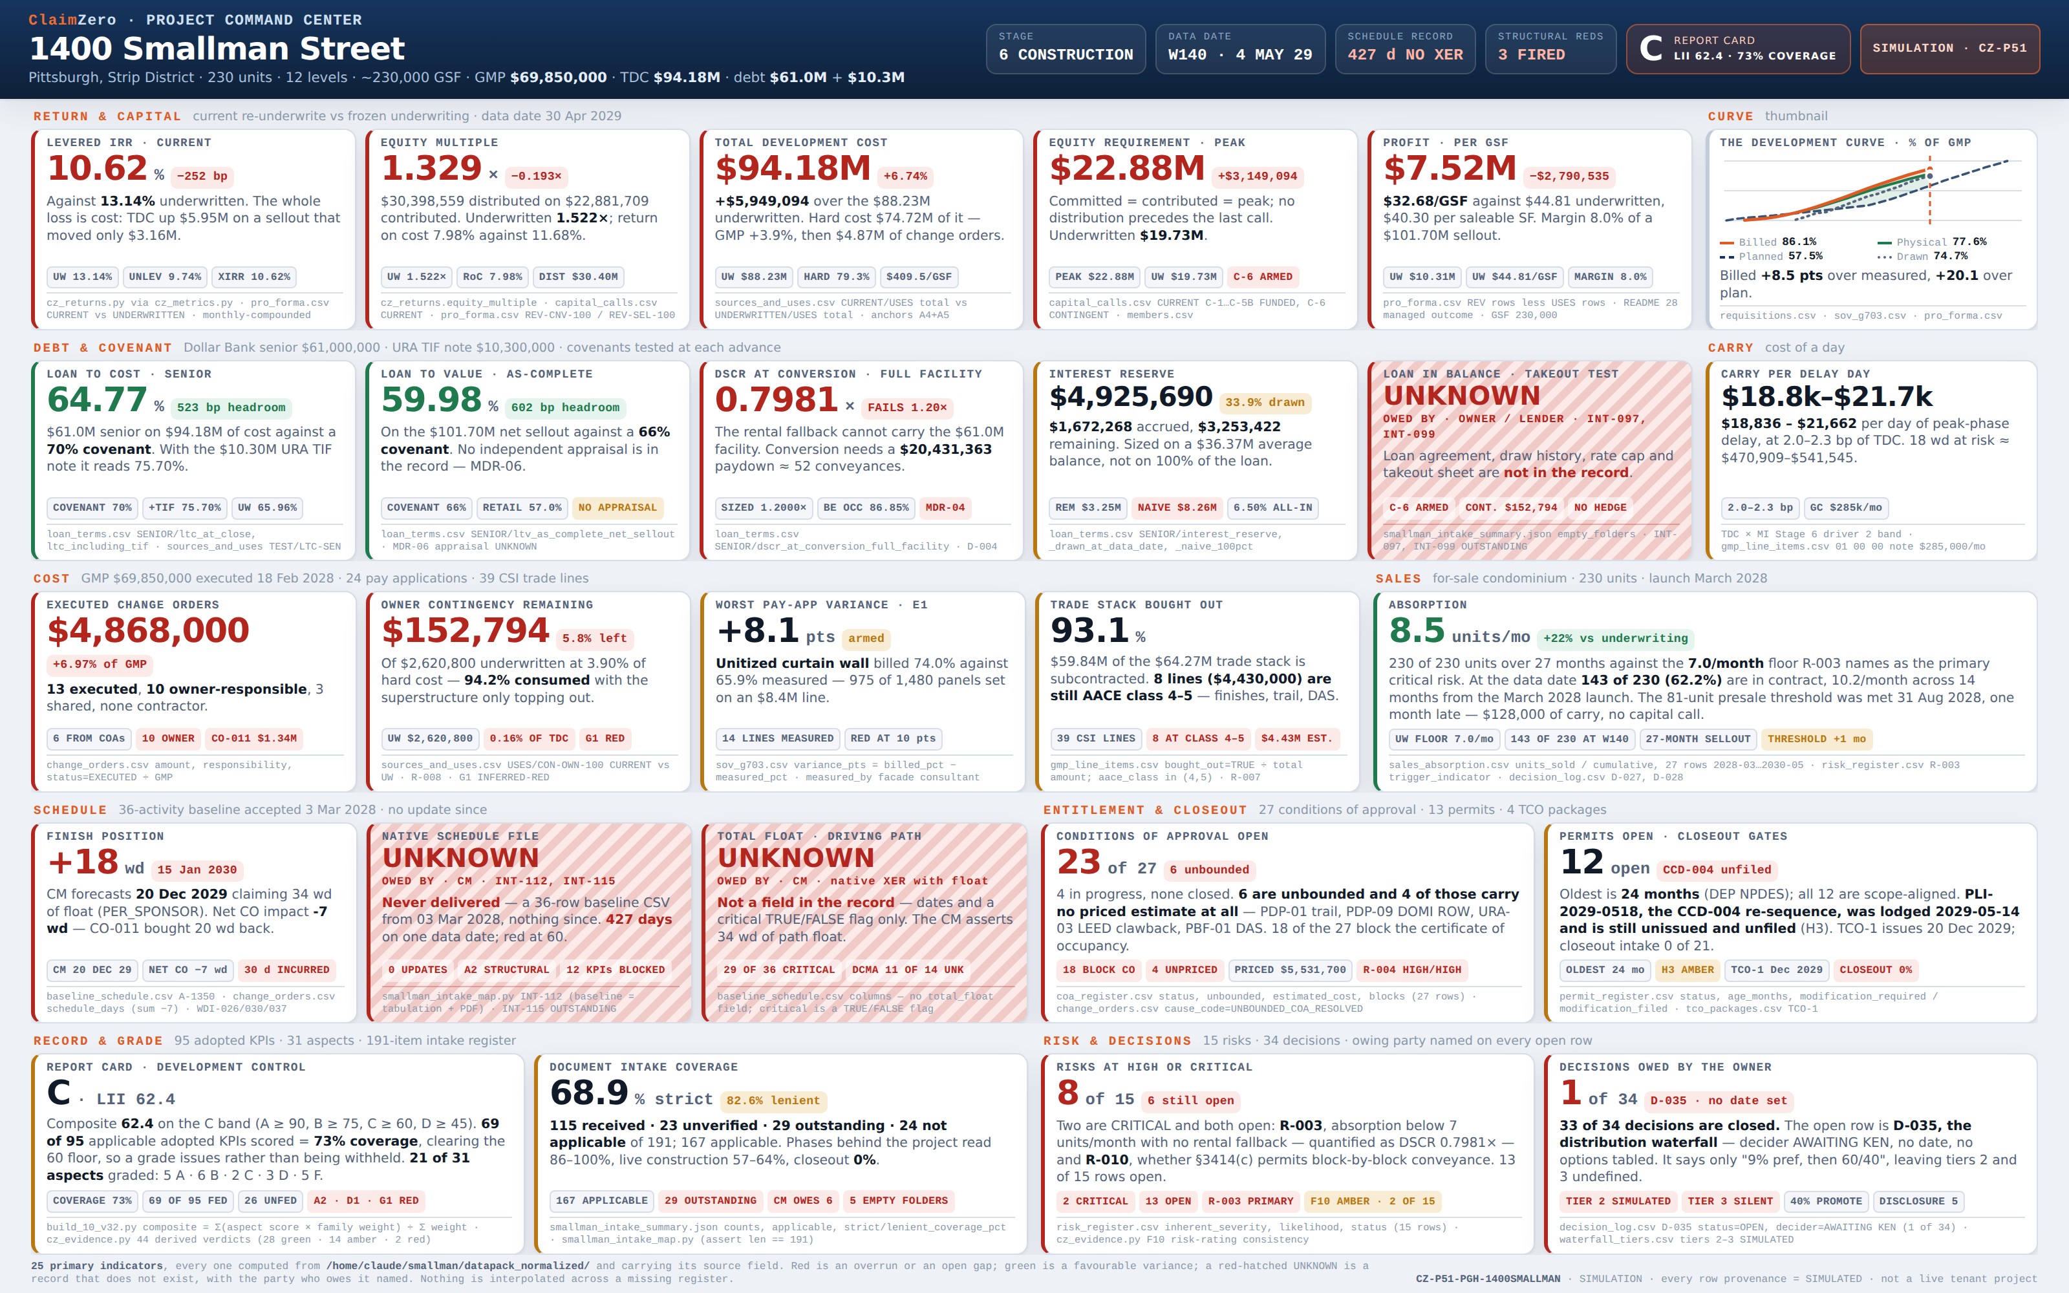Select the DCMA 11 OF 14 UNK chip
Viewport: 2069px width, 1293px height.
(x=907, y=970)
